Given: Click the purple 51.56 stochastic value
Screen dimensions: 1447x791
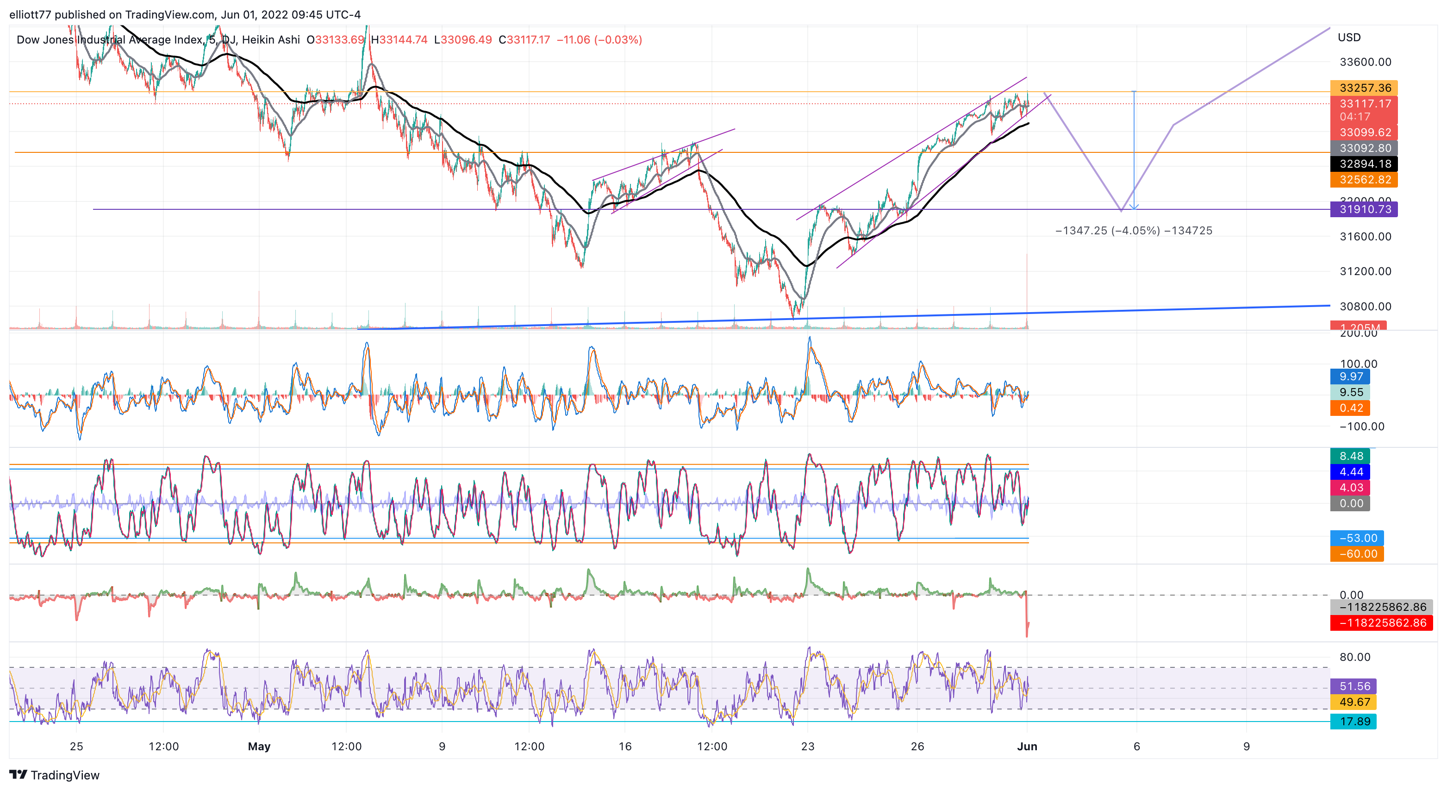Looking at the screenshot, I should (1353, 686).
